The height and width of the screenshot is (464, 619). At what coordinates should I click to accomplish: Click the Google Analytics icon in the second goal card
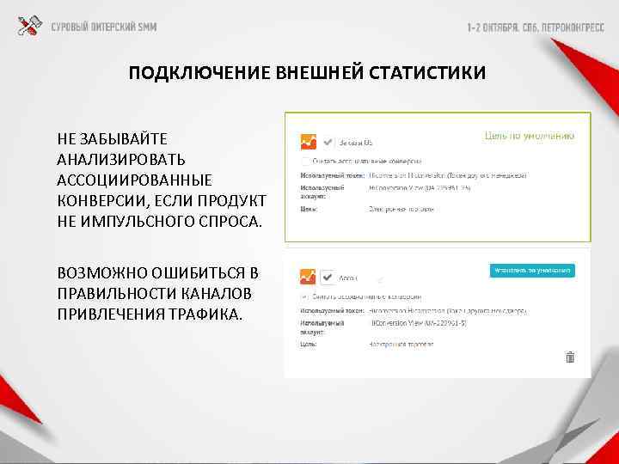tap(308, 277)
